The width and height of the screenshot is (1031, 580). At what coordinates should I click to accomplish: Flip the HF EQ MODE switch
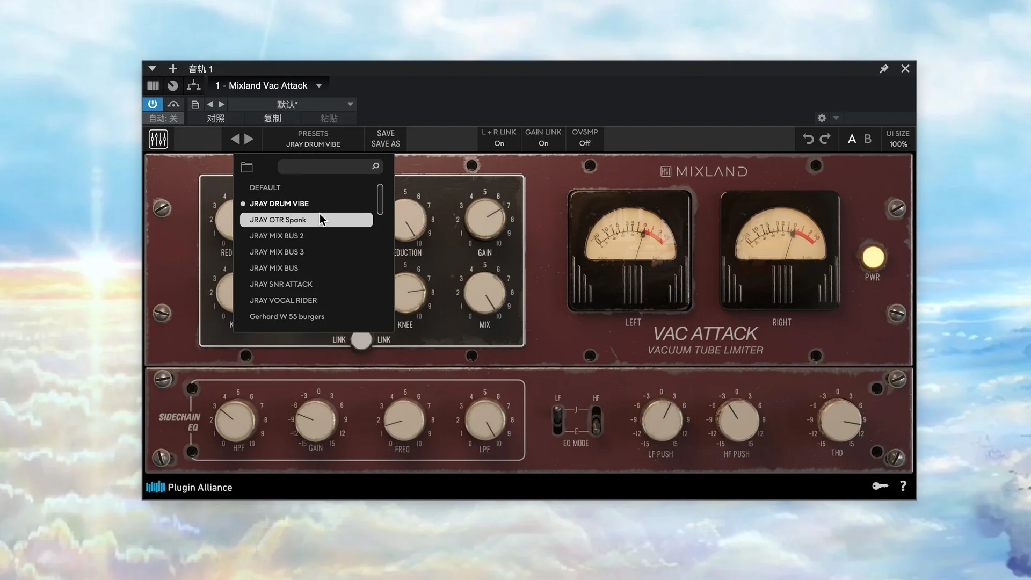tap(596, 420)
